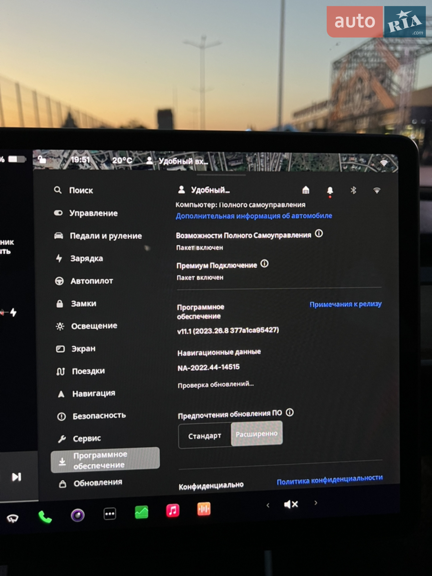This screenshot has width=432, height=576.
Task: Select the Экран menu item
Action: pyautogui.click(x=76, y=349)
